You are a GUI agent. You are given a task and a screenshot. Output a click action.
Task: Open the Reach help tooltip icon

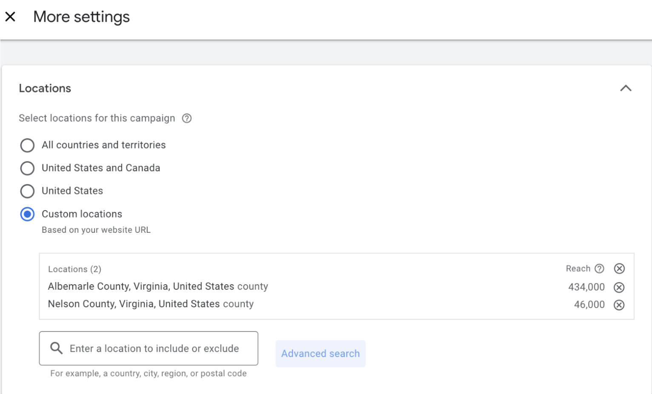point(599,268)
